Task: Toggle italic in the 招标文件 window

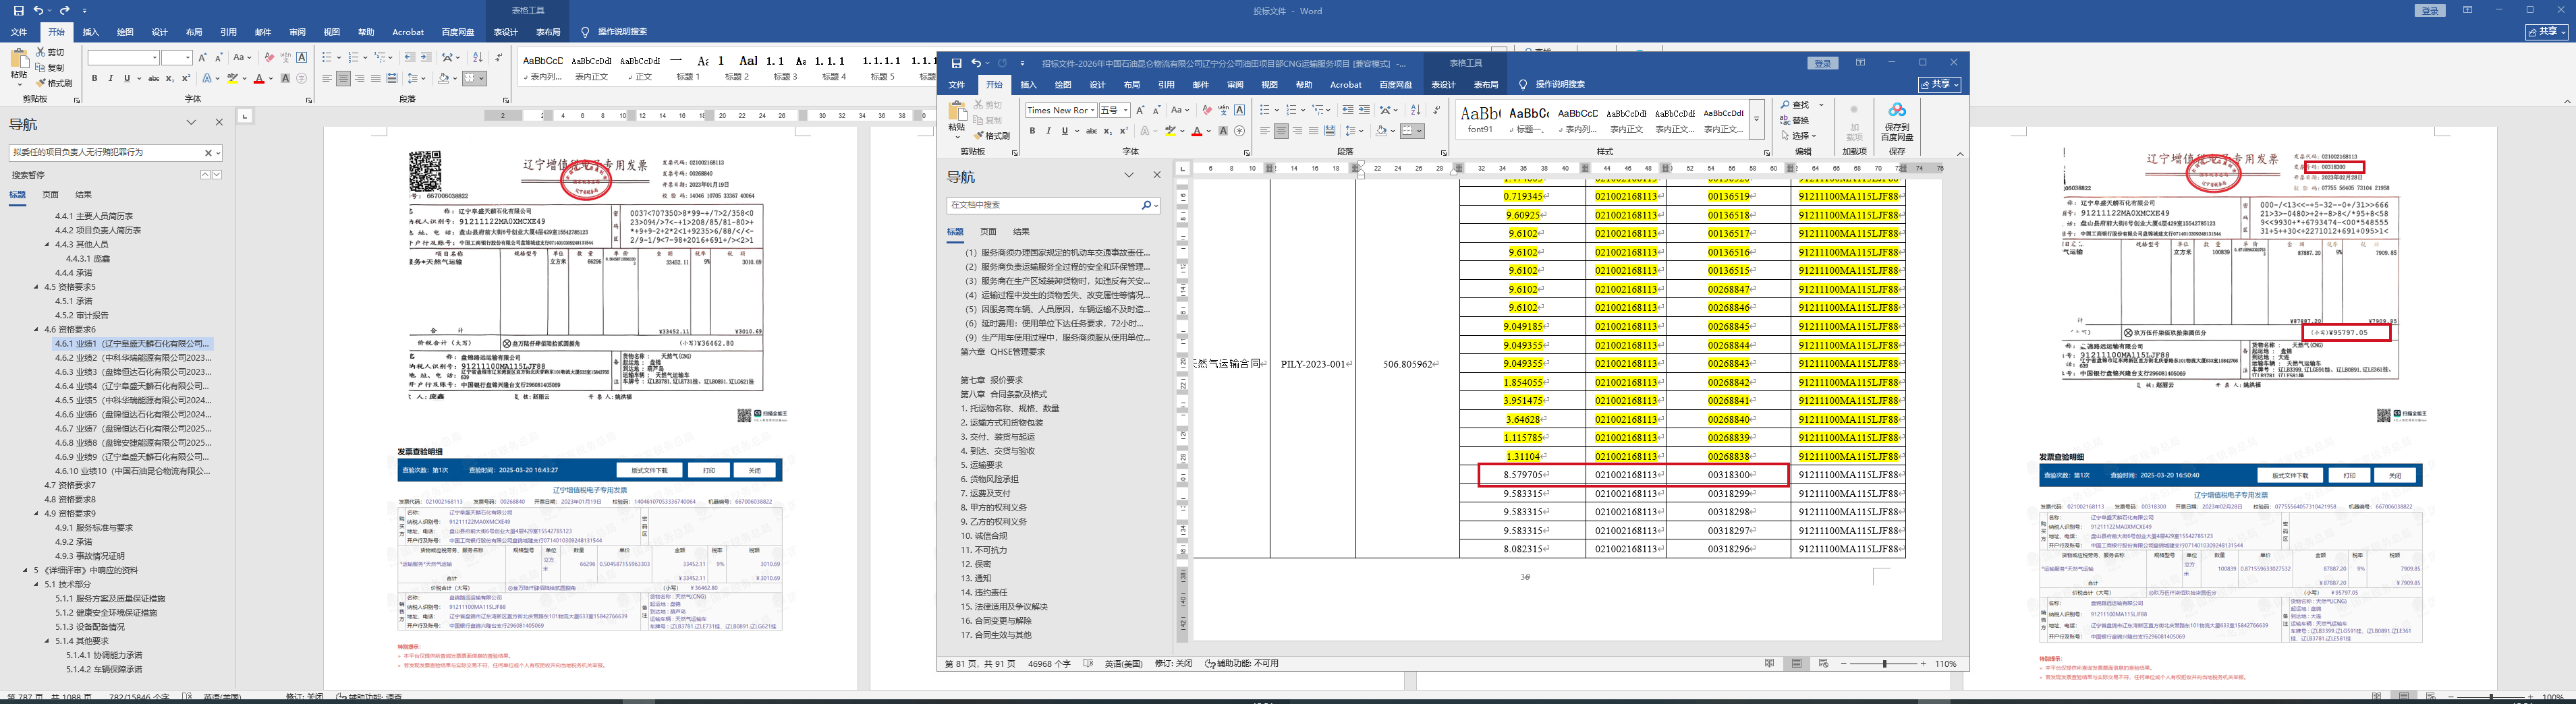Action: [x=1048, y=131]
